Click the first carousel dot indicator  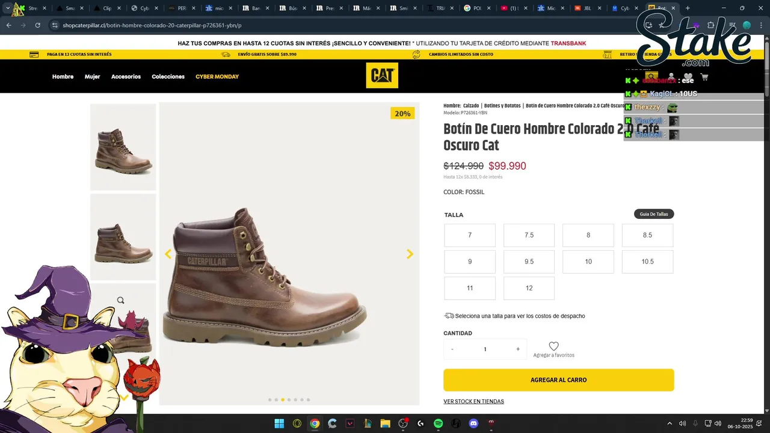(x=269, y=400)
